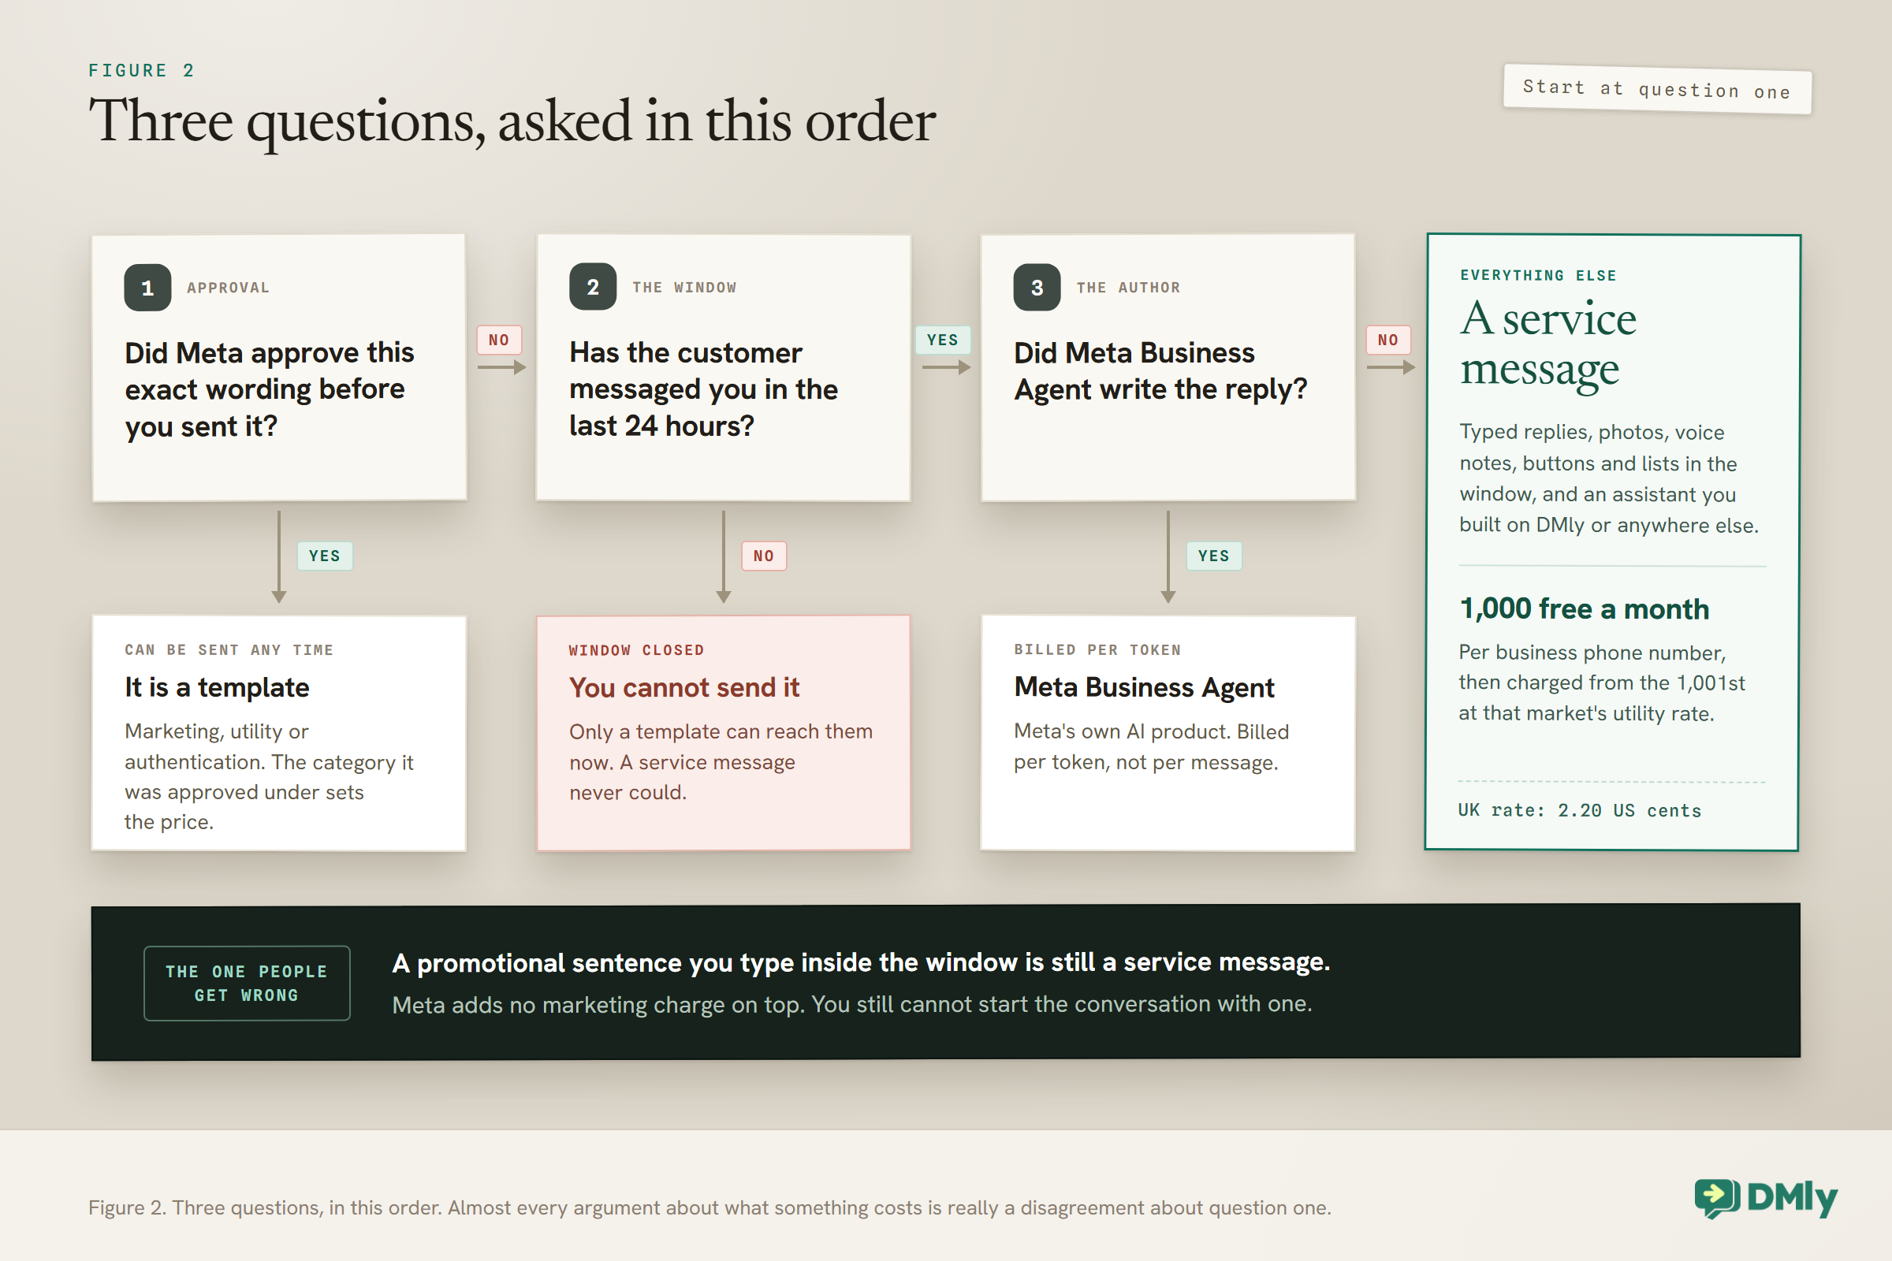The height and width of the screenshot is (1261, 1892).
Task: Click 'Typed replies, photos, voice notes' paragraph
Action: pyautogui.click(x=1609, y=478)
